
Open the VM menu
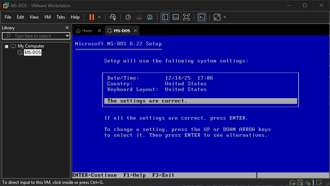[x=47, y=17]
